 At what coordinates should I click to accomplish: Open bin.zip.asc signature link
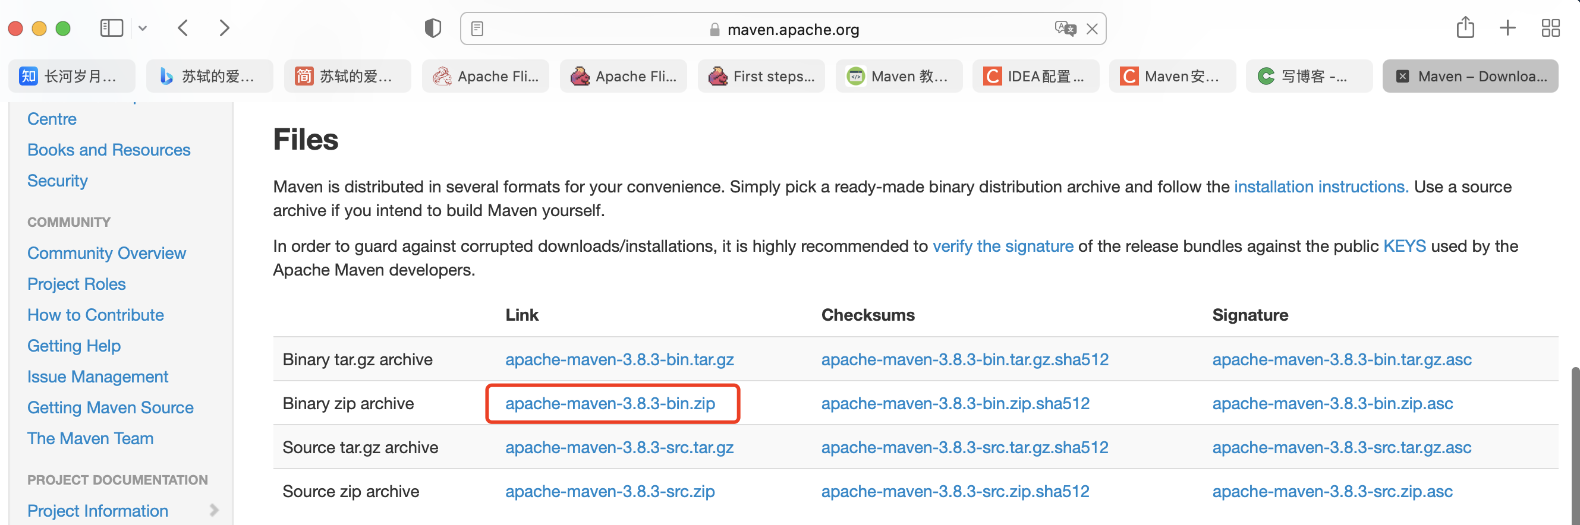[x=1333, y=404]
